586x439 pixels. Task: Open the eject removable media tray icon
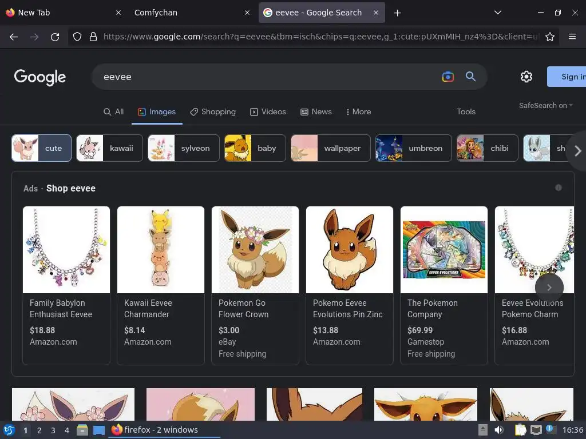[x=483, y=430]
